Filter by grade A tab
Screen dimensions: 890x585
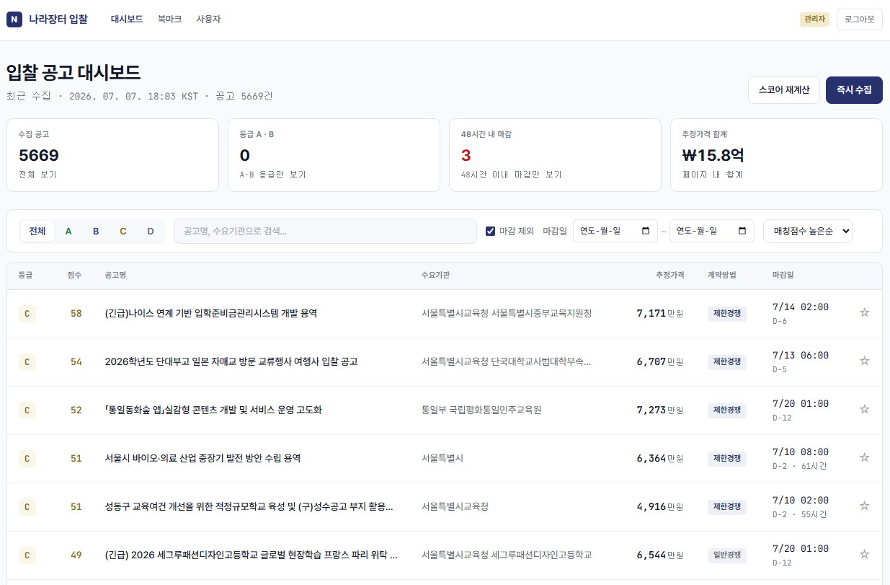pos(68,231)
